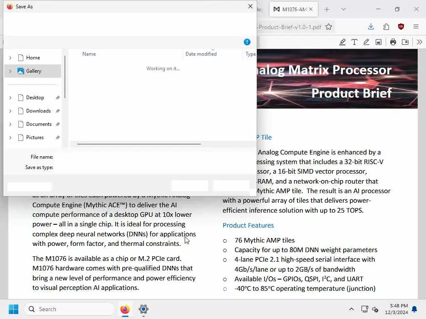The width and height of the screenshot is (426, 319).
Task: Open the Firefox extensions menu
Action: (x=386, y=27)
